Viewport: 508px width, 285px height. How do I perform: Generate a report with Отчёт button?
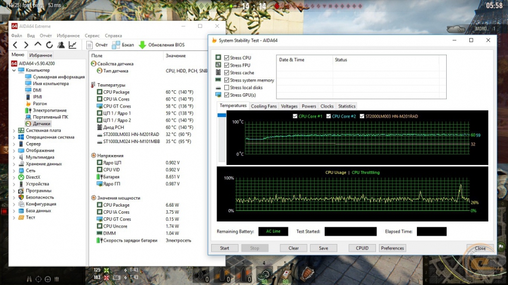click(97, 45)
